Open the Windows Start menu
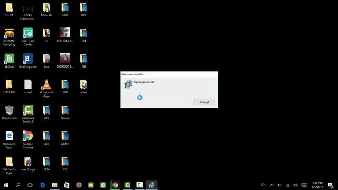 [x=6, y=185]
